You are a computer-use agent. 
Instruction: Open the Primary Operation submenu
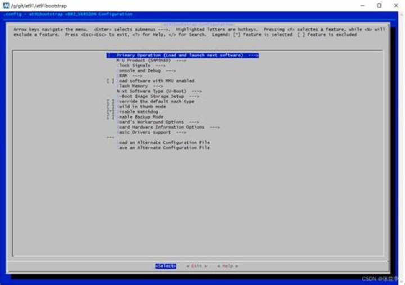click(x=182, y=55)
